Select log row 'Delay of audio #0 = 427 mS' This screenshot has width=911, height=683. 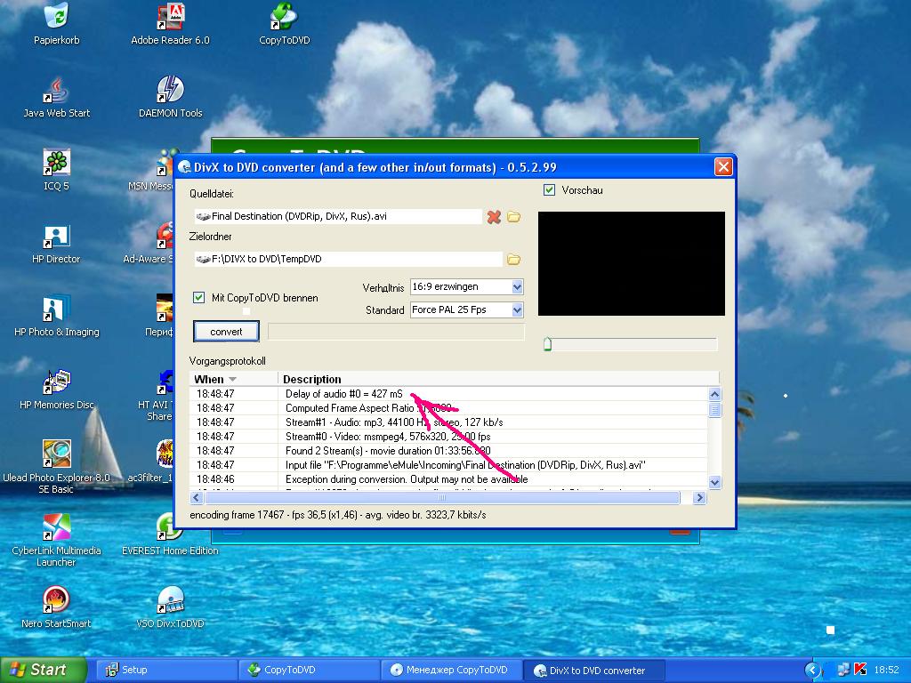click(448, 394)
